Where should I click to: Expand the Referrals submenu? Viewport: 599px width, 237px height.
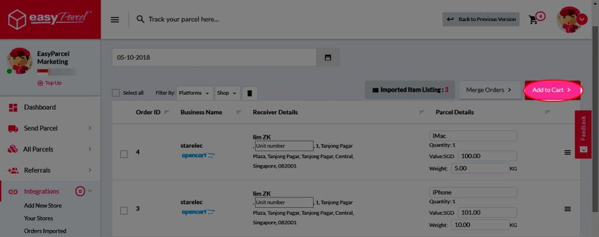pyautogui.click(x=89, y=170)
